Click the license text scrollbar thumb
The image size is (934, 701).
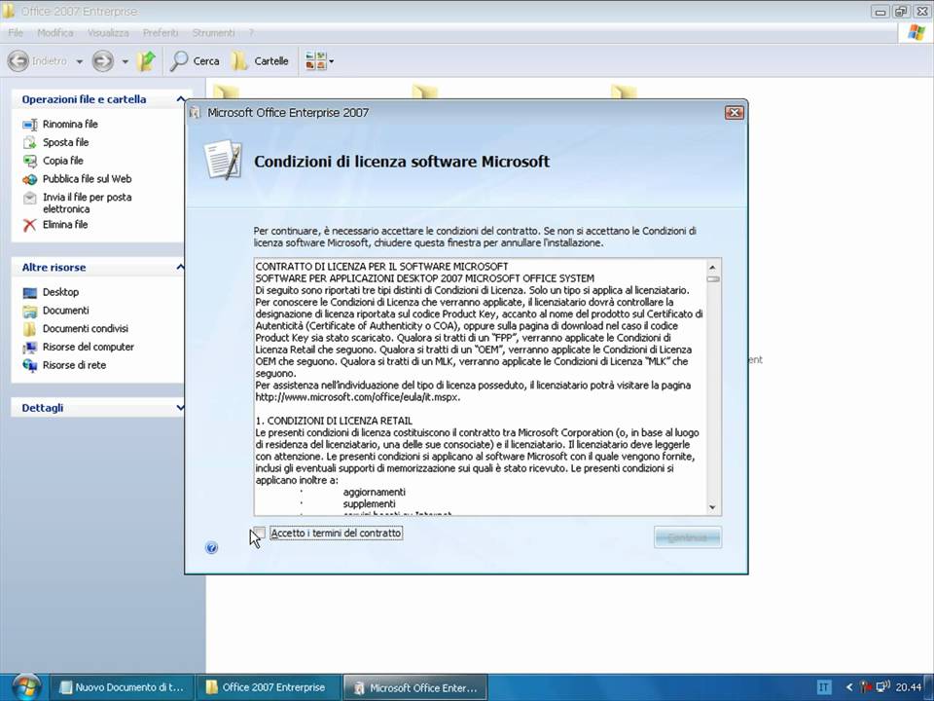[712, 279]
